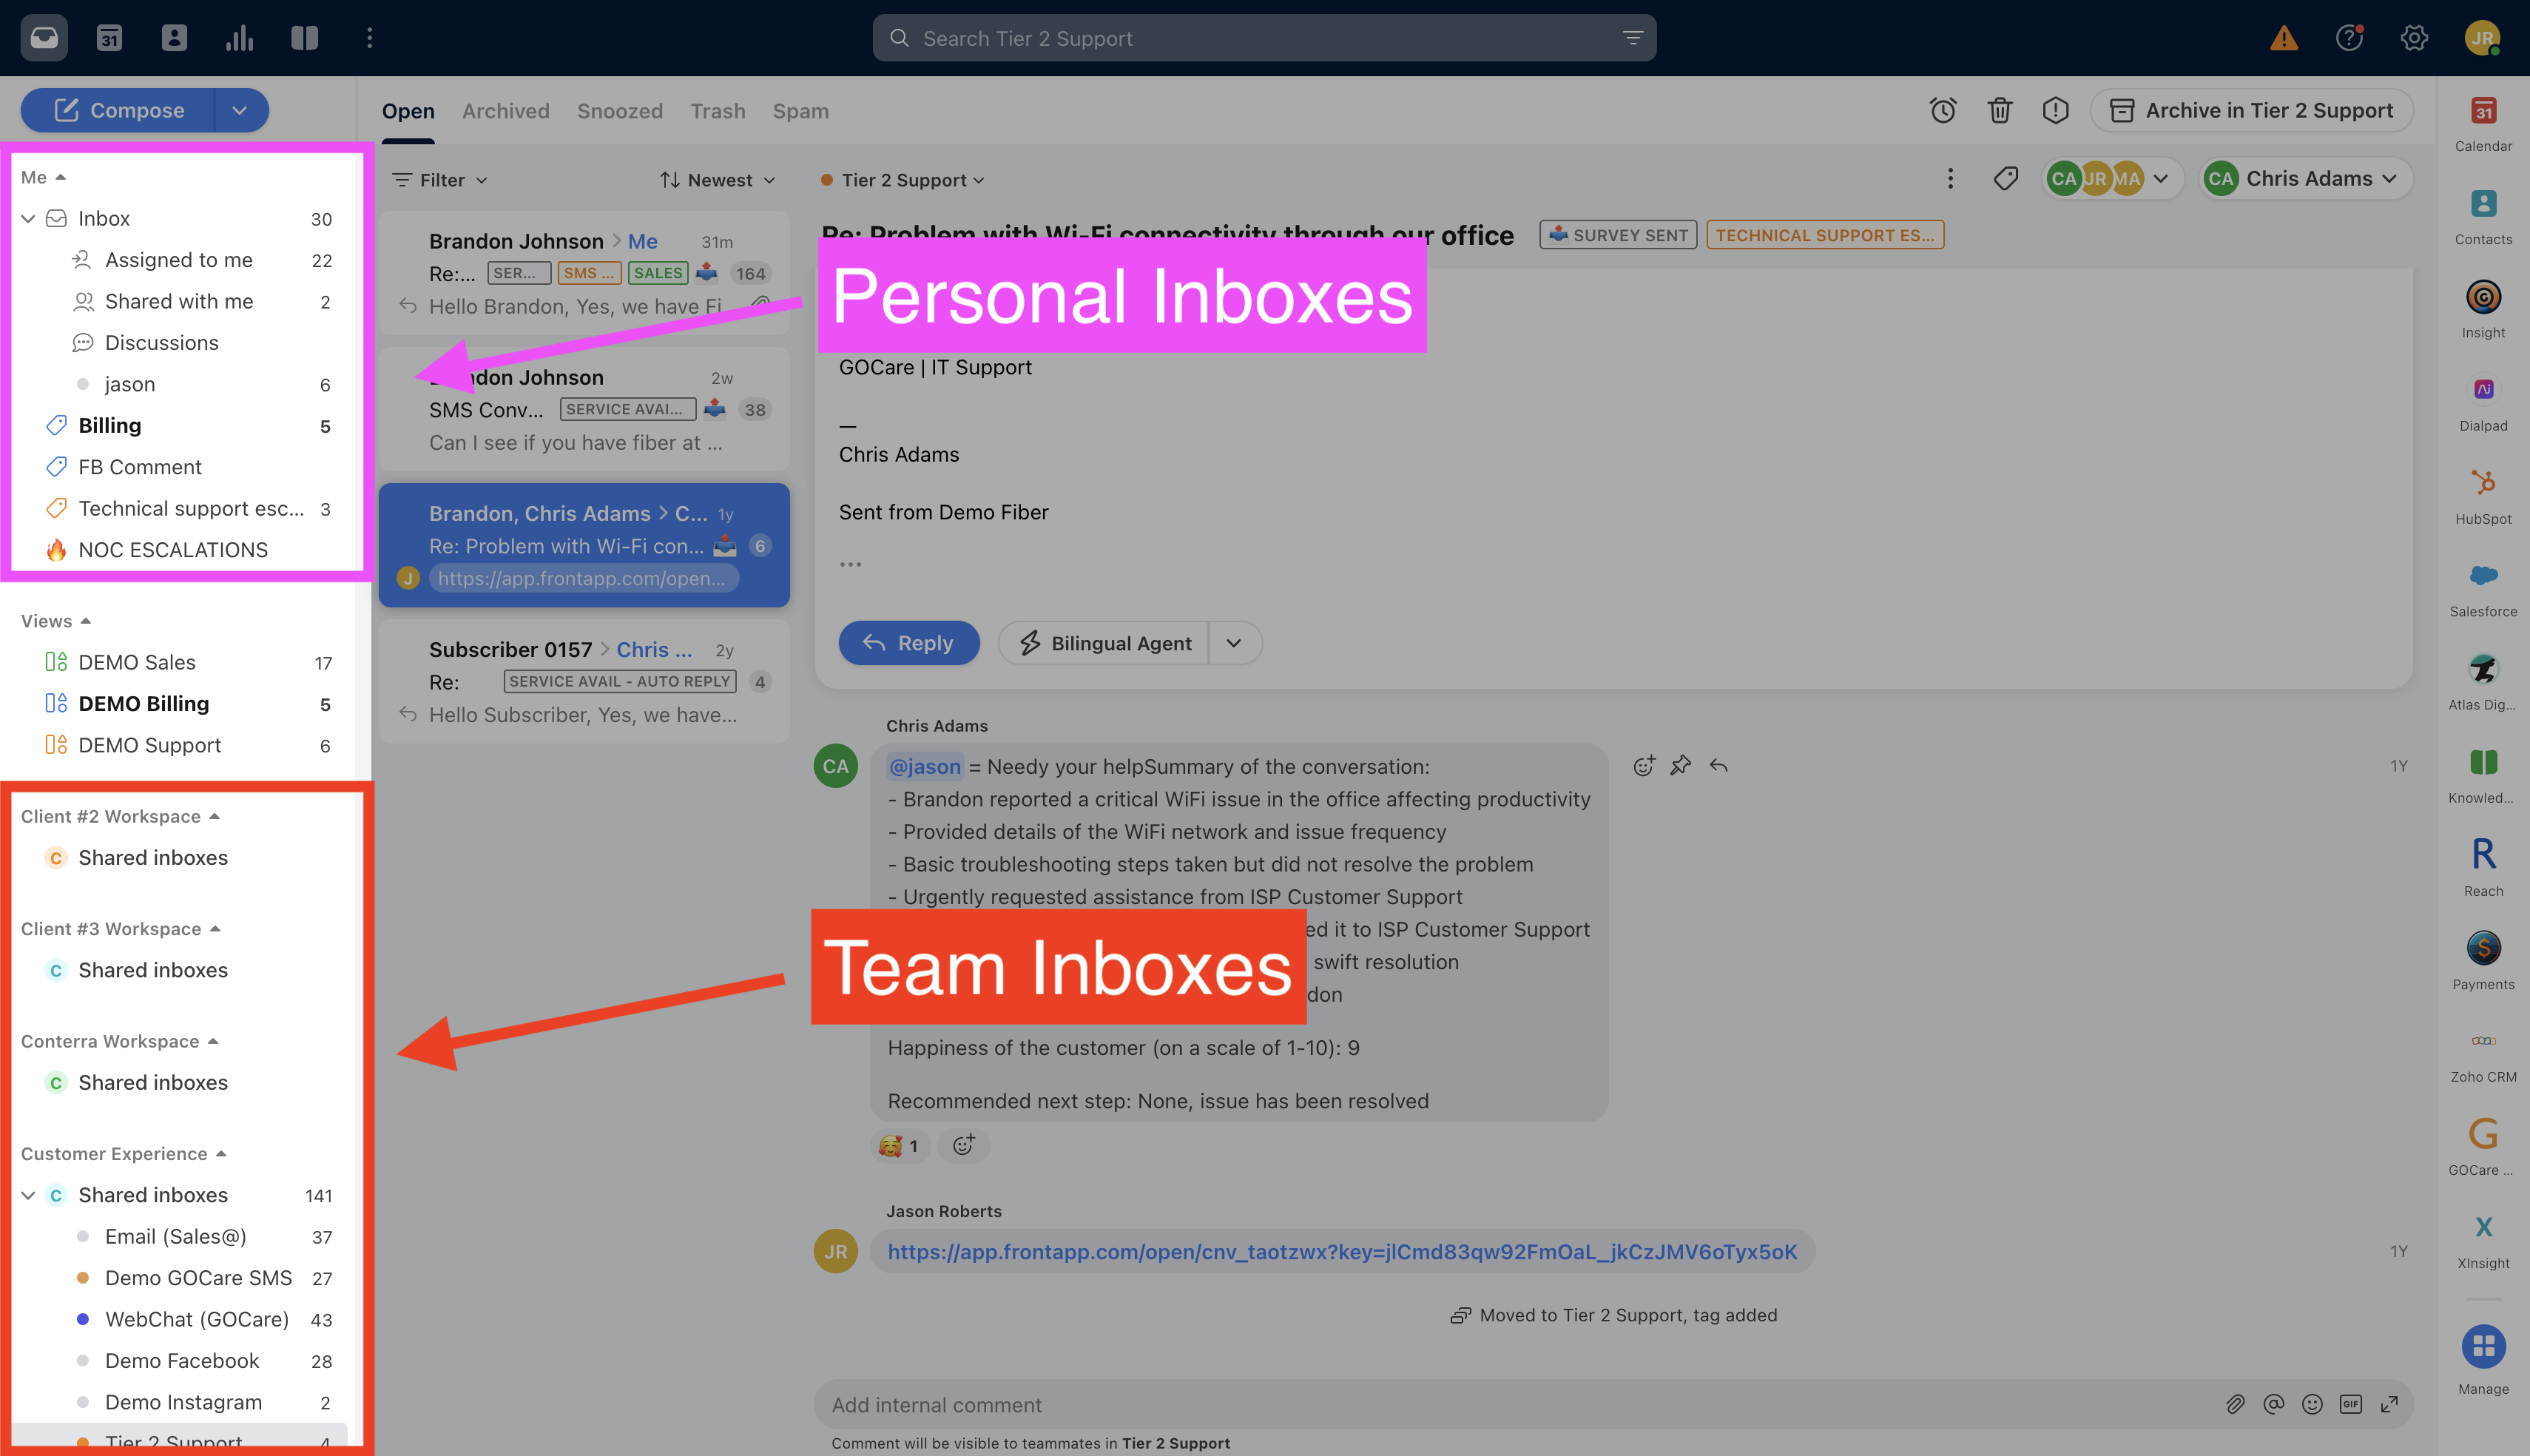Screen dimensions: 2530x1456
Task: Click the @jason mention
Action: [925, 766]
